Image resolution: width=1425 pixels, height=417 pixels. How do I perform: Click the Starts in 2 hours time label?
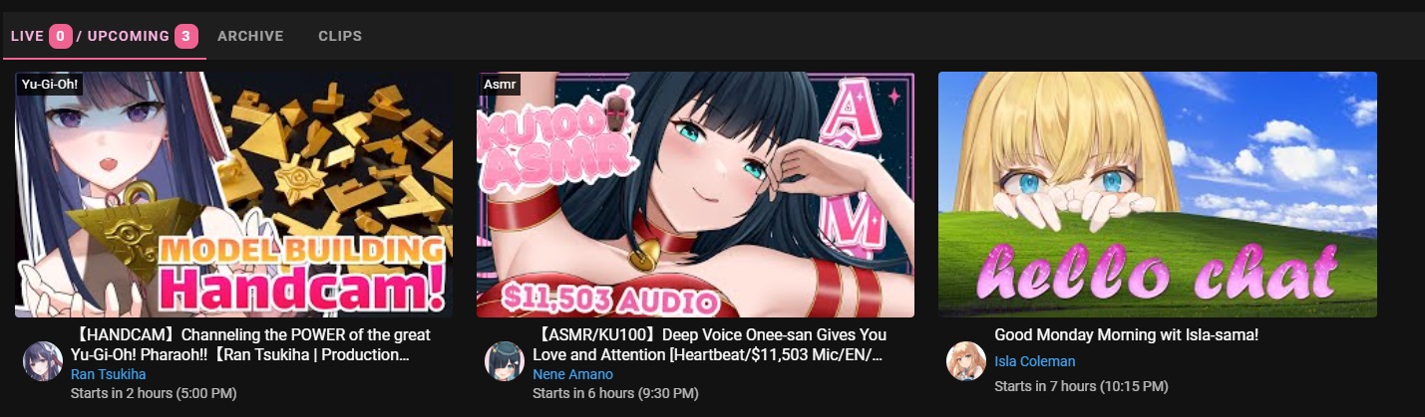click(x=154, y=393)
